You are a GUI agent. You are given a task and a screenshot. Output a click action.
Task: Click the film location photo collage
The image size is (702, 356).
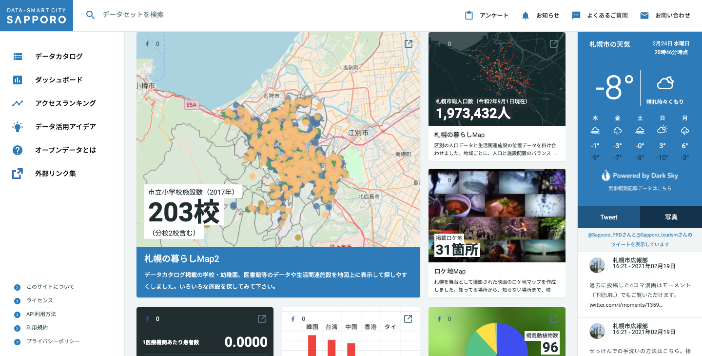click(x=497, y=216)
